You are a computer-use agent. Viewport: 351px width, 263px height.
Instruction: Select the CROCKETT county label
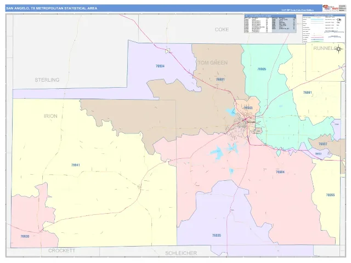click(x=62, y=251)
